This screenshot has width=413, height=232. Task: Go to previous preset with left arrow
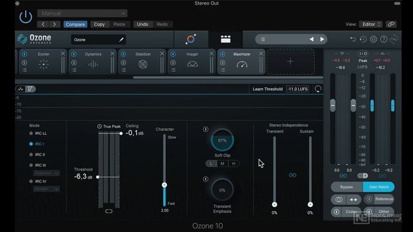click(43, 24)
